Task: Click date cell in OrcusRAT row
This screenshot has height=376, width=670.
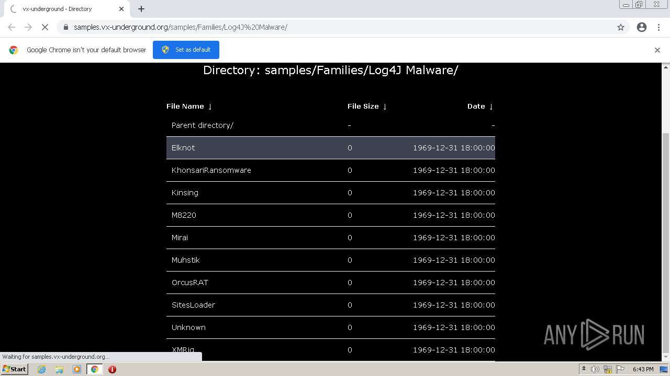Action: [x=454, y=283]
